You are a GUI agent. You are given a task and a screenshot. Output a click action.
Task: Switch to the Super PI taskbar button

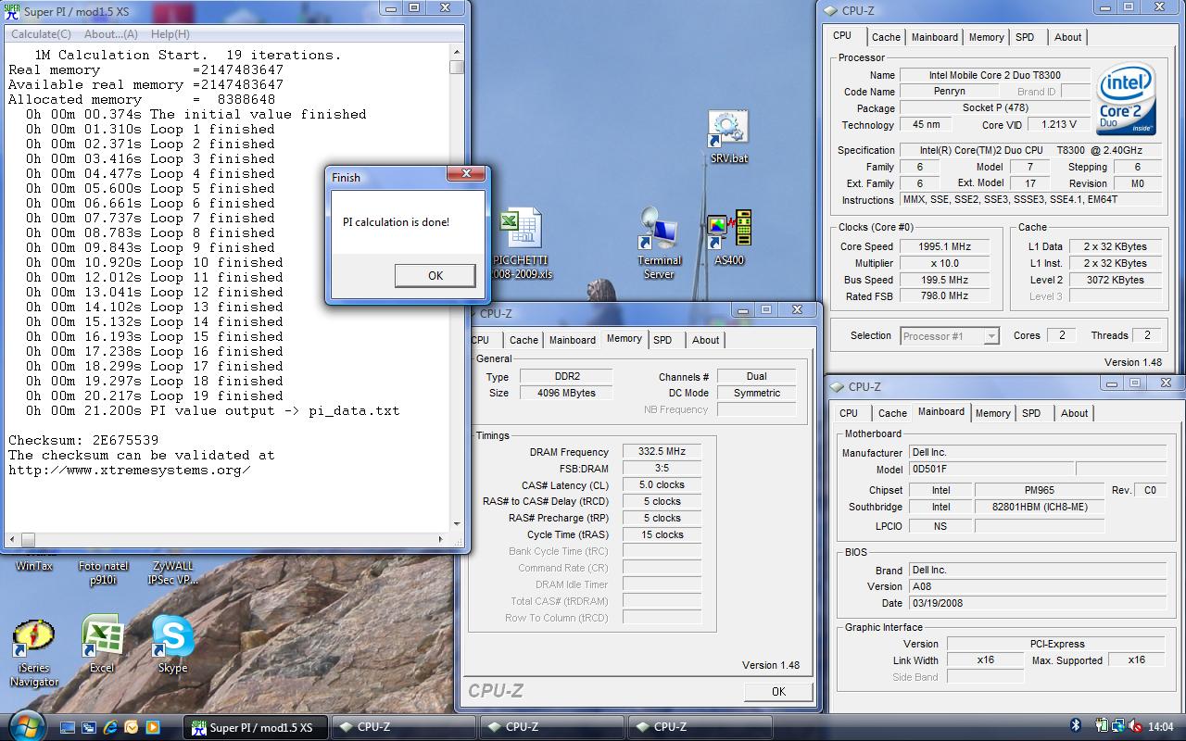[x=255, y=727]
